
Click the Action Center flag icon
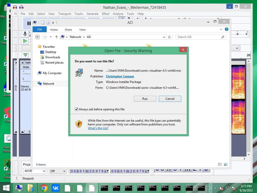point(233,188)
